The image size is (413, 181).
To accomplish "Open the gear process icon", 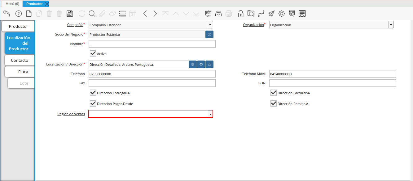I will coord(282,14).
